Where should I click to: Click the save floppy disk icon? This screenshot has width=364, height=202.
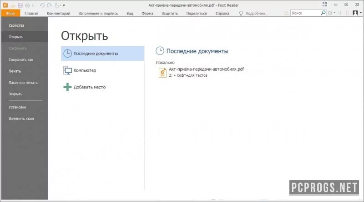(20, 5)
